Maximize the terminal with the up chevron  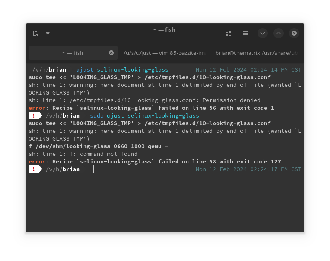(x=278, y=33)
